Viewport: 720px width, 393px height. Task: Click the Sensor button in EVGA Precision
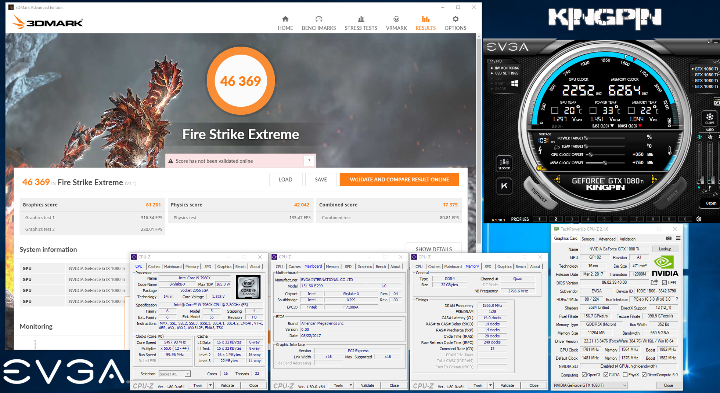pyautogui.click(x=504, y=164)
